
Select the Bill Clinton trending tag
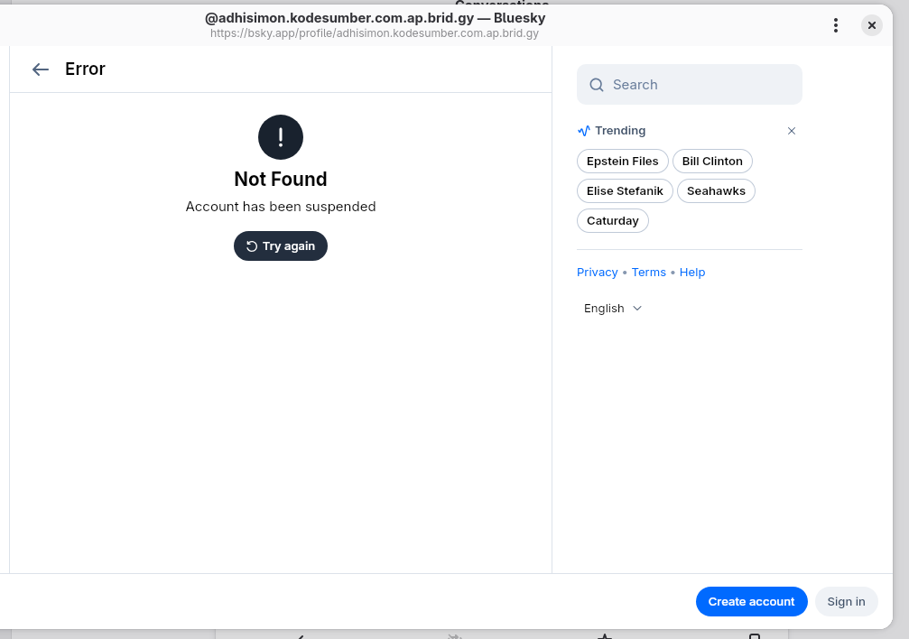pyautogui.click(x=712, y=162)
